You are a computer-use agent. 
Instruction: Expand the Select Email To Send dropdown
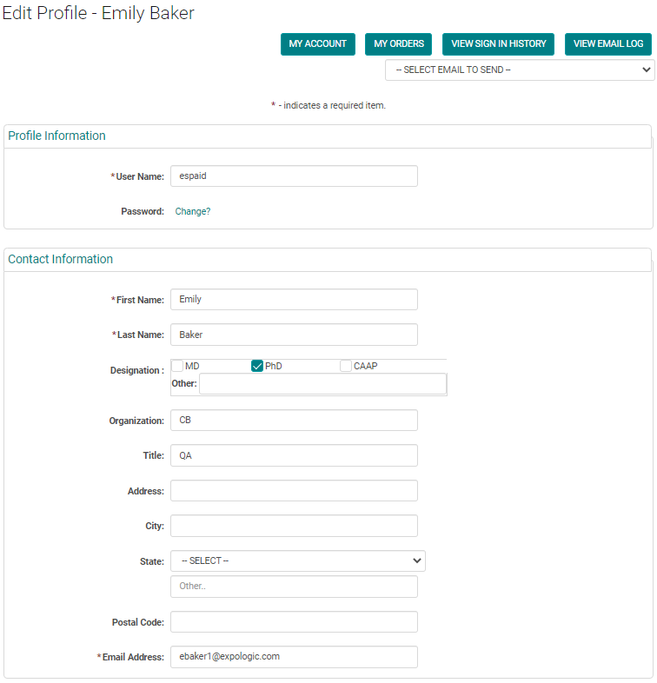(520, 70)
